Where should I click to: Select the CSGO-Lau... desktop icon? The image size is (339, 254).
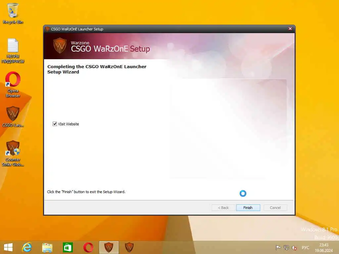13,116
